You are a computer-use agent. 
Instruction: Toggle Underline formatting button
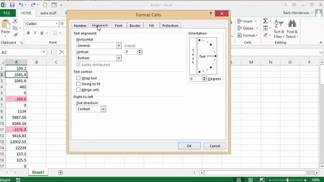click(42, 33)
